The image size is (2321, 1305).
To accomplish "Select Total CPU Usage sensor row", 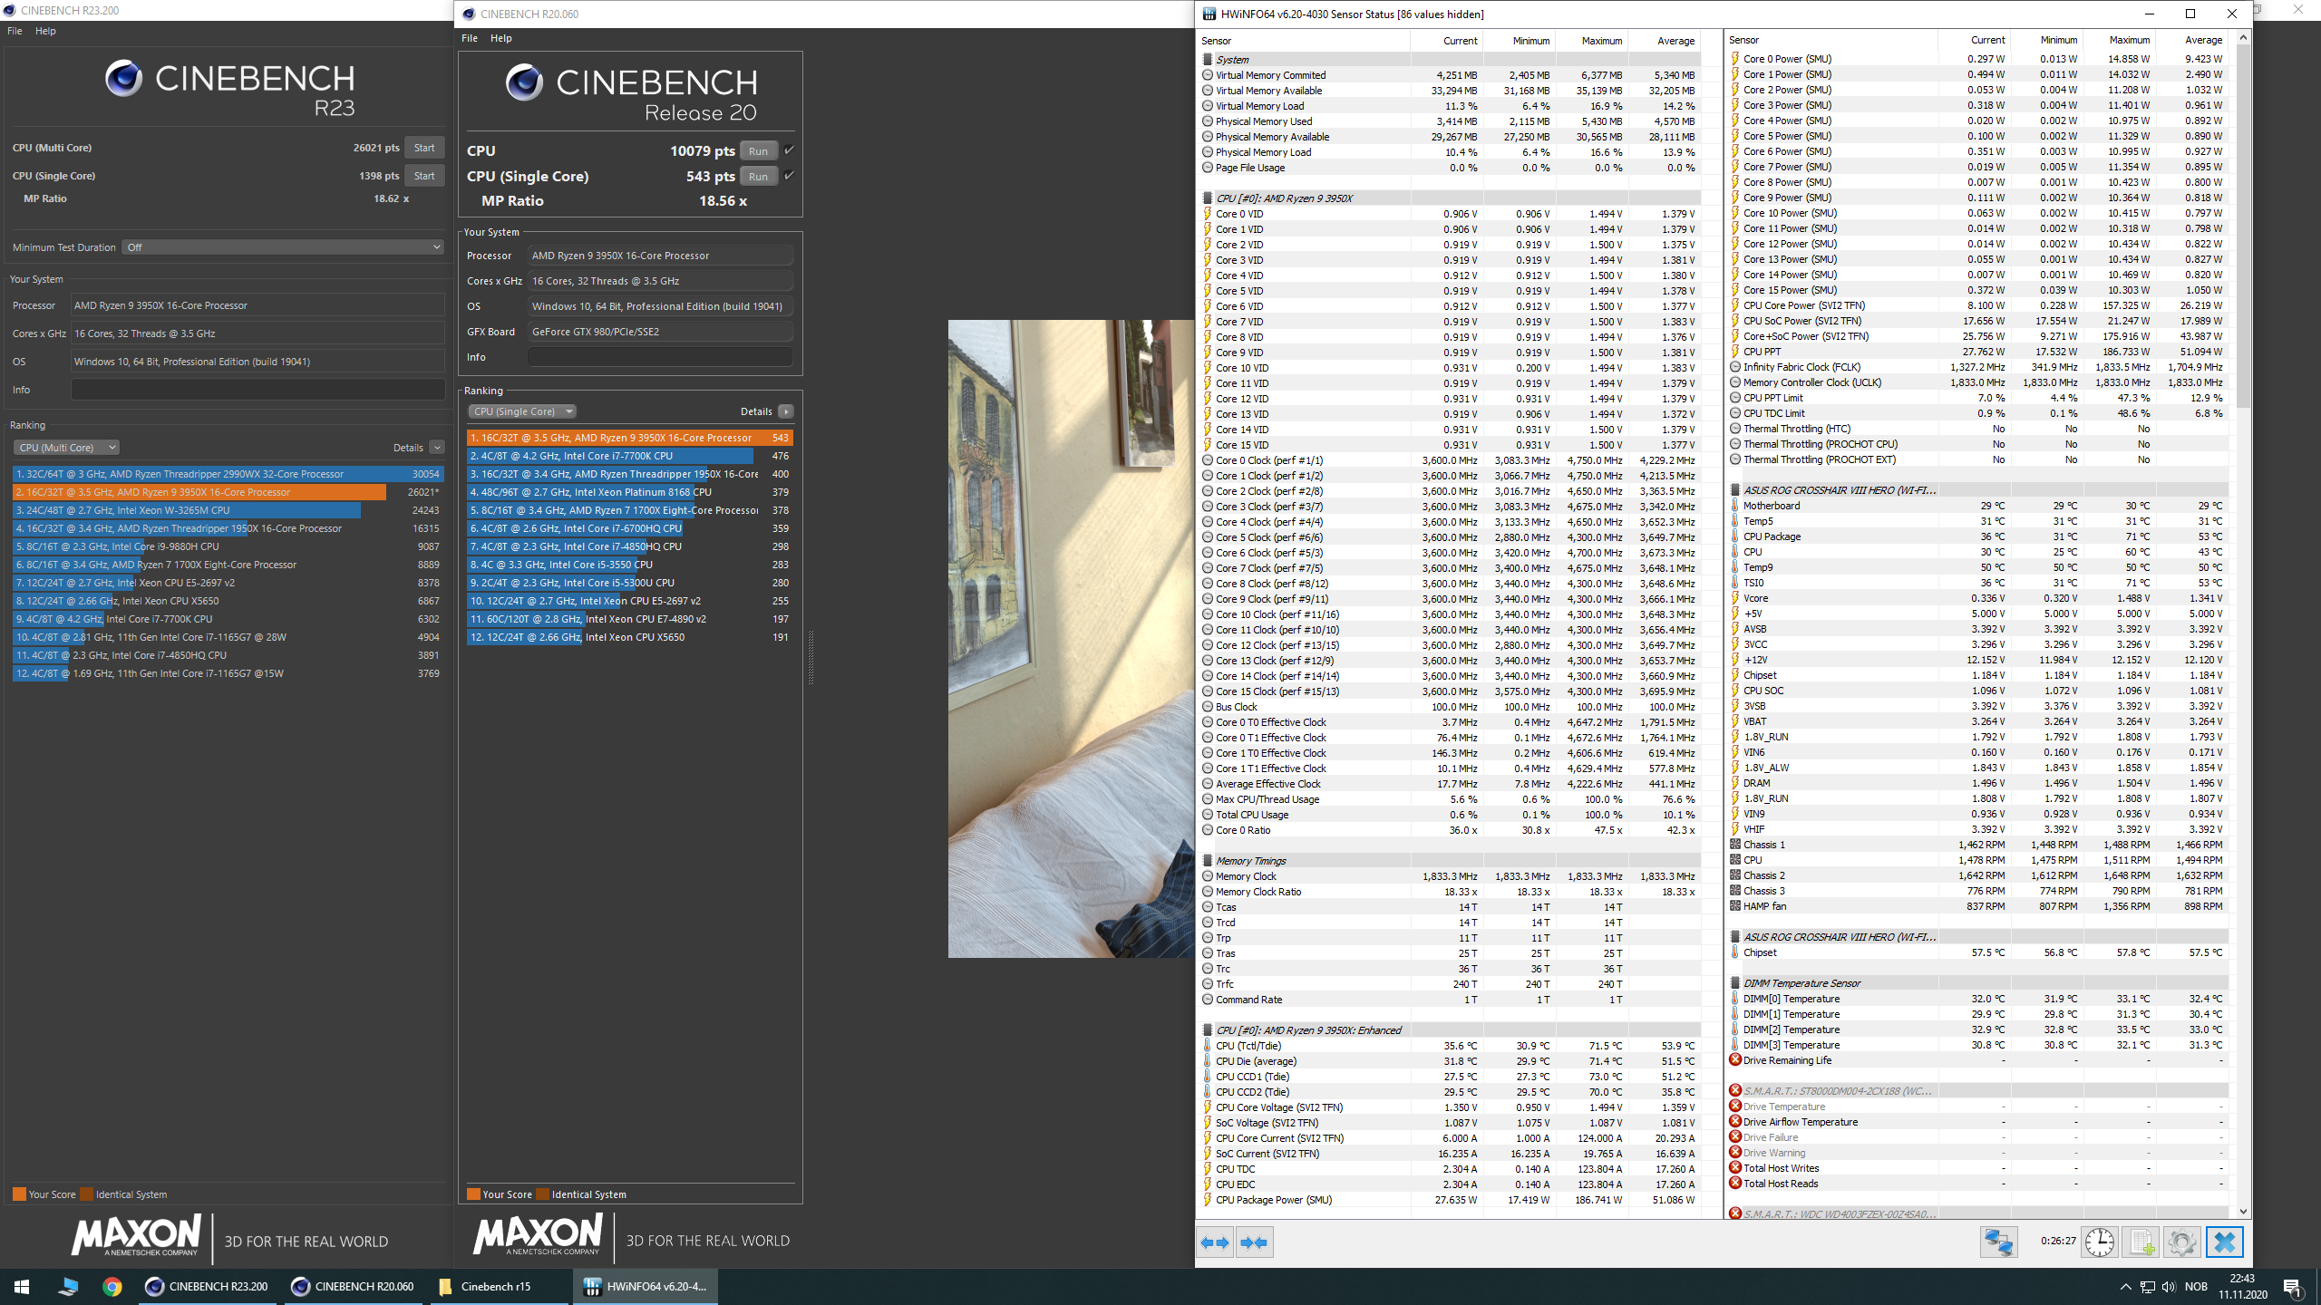I will point(1449,815).
